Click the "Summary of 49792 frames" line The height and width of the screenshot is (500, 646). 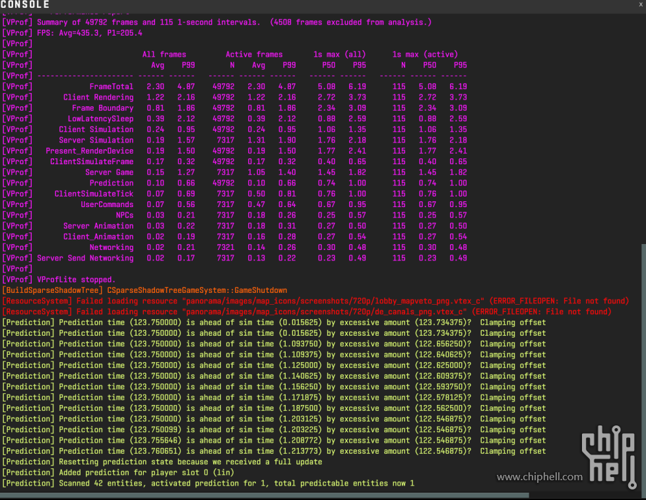[218, 22]
